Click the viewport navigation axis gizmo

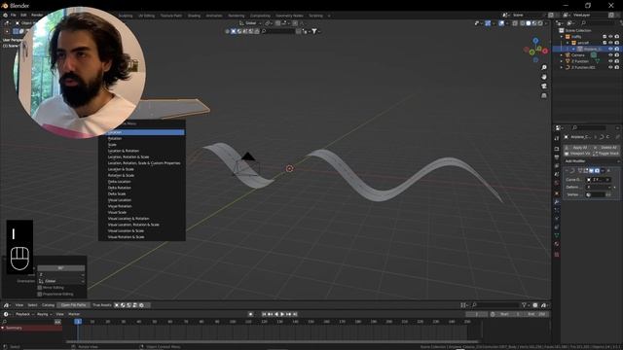535,50
